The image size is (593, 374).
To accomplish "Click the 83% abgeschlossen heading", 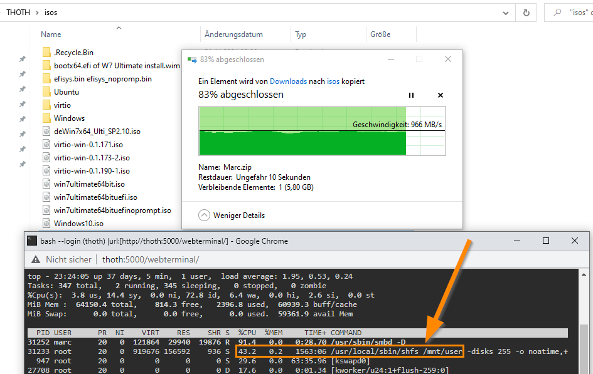I will (x=241, y=95).
